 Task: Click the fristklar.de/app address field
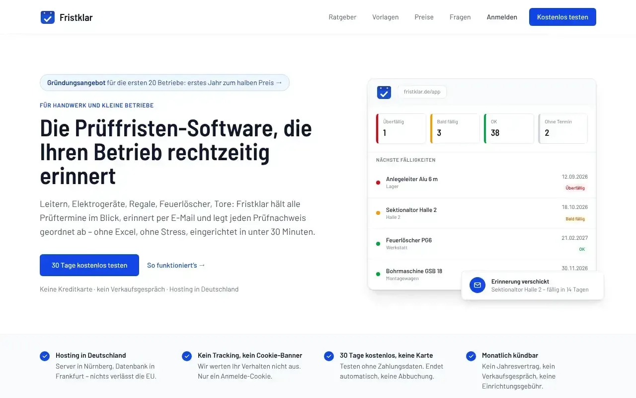tap(422, 92)
